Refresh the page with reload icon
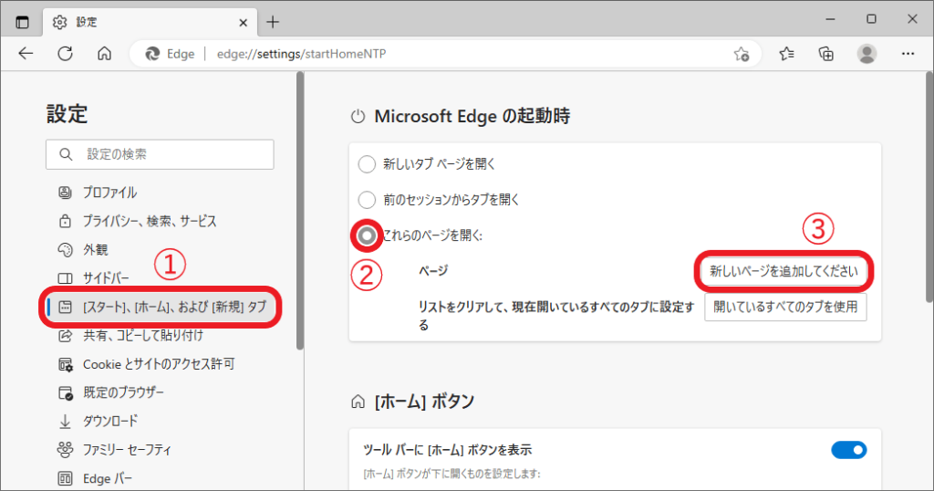 65,54
